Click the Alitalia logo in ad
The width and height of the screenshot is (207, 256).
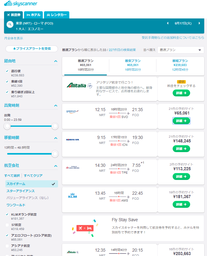79,85
